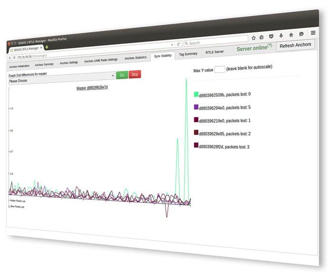Click the red Stop button
Image resolution: width=333 pixels, height=277 pixels.
coord(135,74)
